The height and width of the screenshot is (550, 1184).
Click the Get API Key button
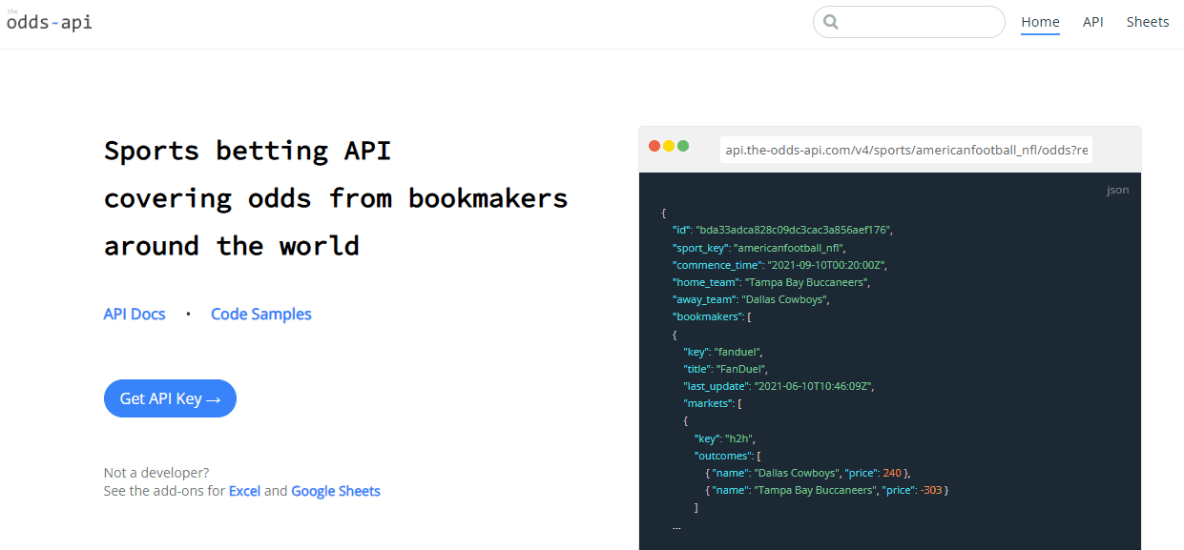(170, 398)
